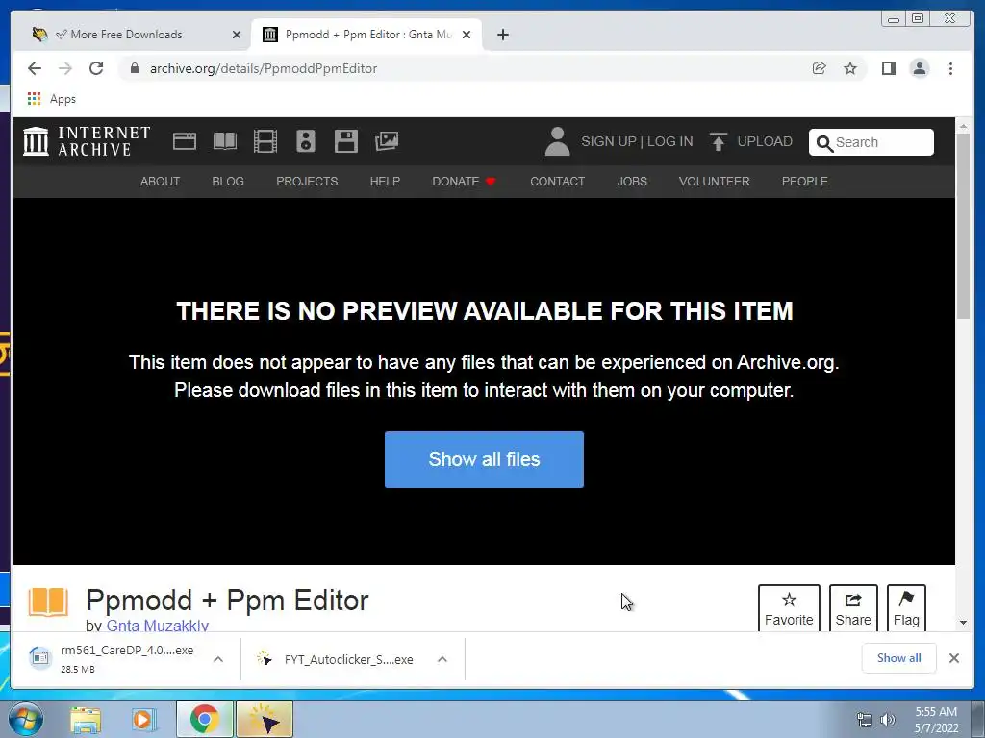Open the Internet Archive home logo

pyautogui.click(x=87, y=141)
